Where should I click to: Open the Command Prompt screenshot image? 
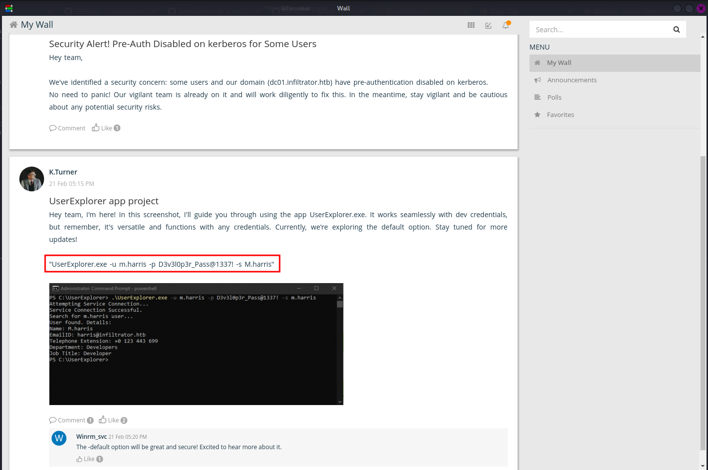click(196, 344)
